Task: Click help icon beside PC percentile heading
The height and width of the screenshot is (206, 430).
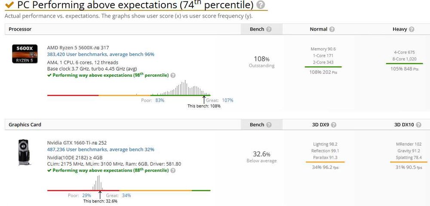Action: [261, 5]
